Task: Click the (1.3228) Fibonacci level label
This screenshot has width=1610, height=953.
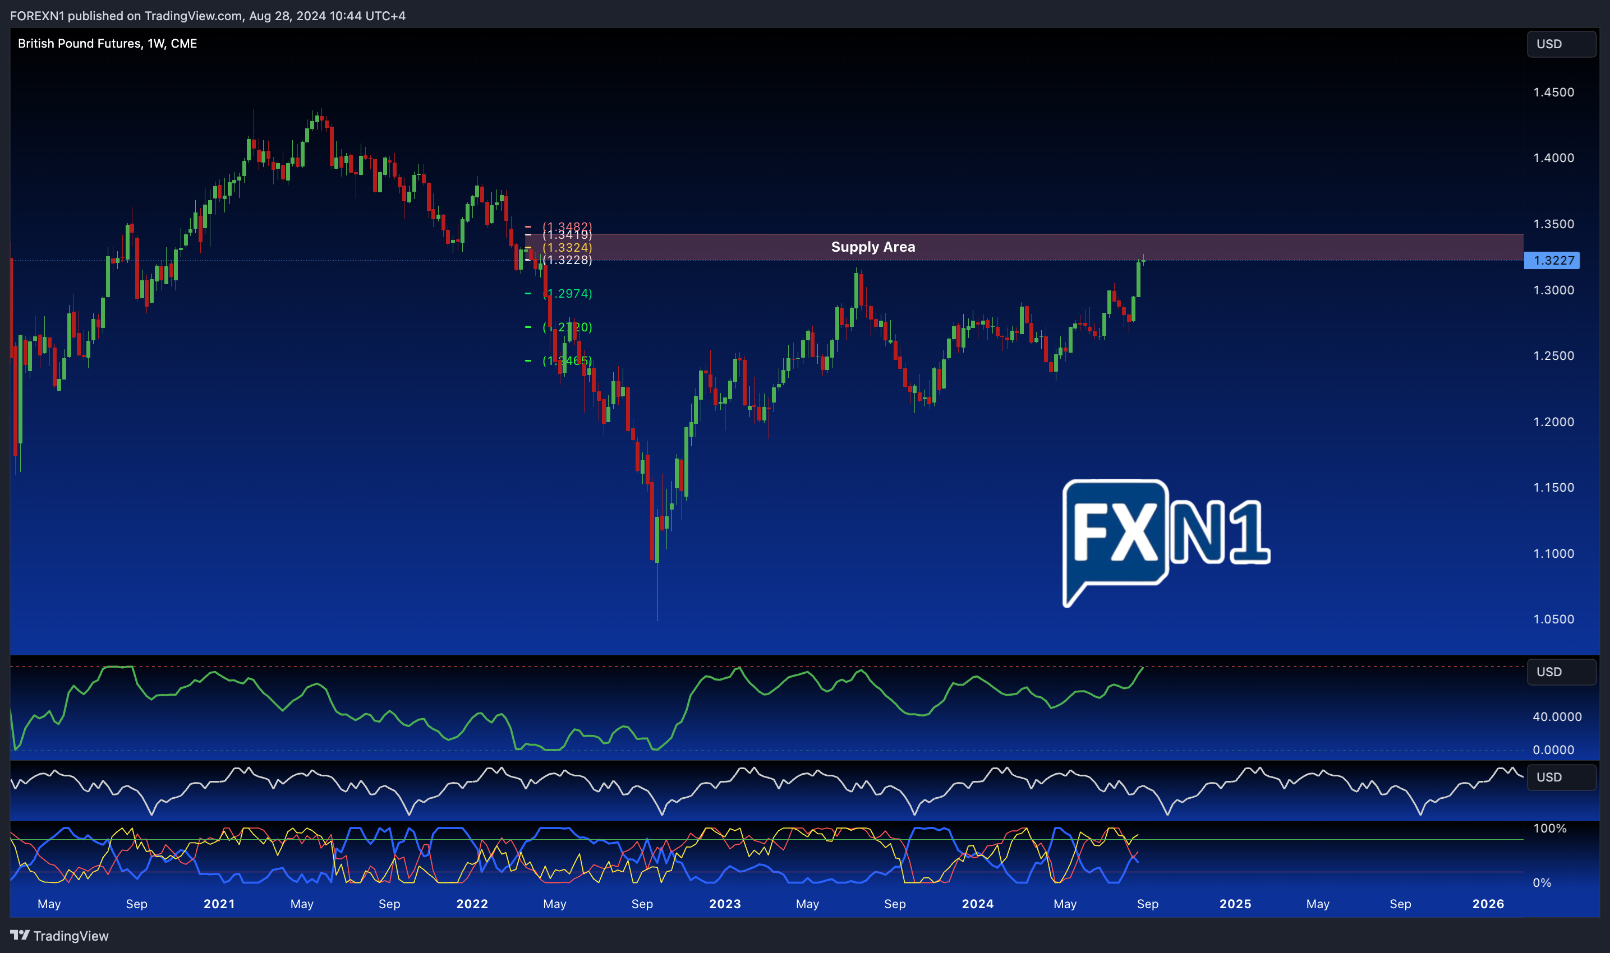Action: 567,260
